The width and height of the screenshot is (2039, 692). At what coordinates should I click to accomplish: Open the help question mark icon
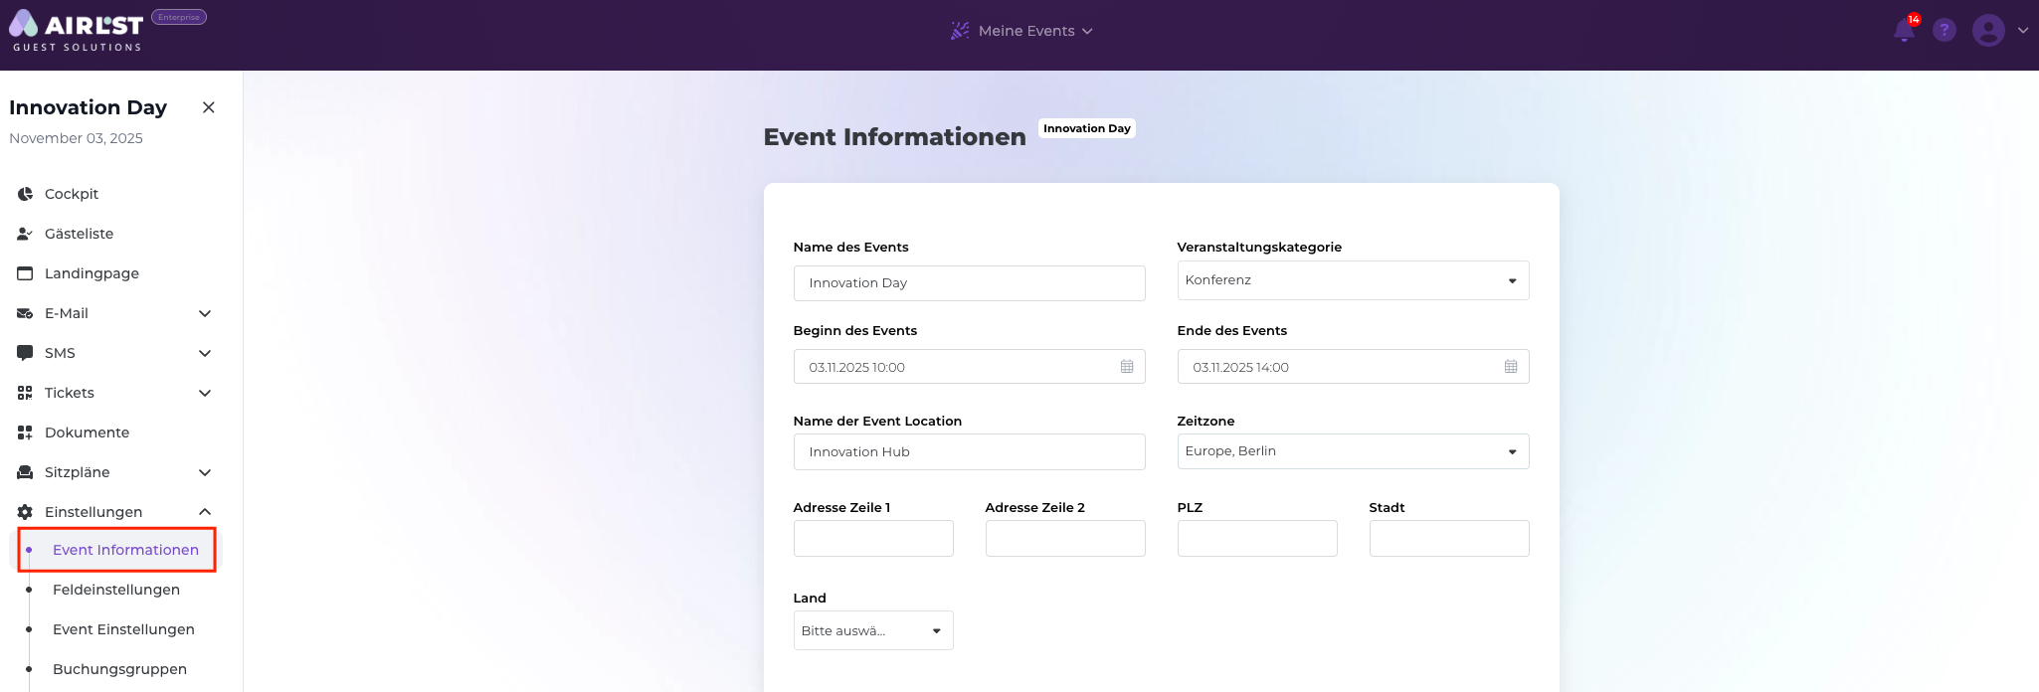tap(1944, 31)
